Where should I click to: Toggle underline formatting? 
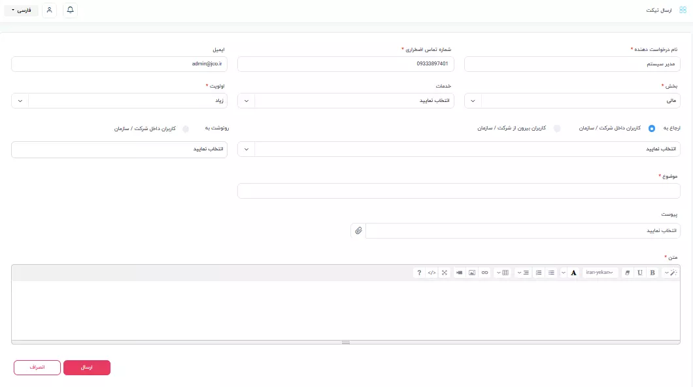(640, 273)
